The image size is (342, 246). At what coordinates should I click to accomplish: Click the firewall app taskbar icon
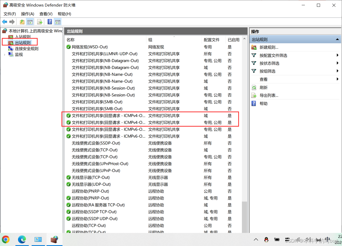coord(54,239)
